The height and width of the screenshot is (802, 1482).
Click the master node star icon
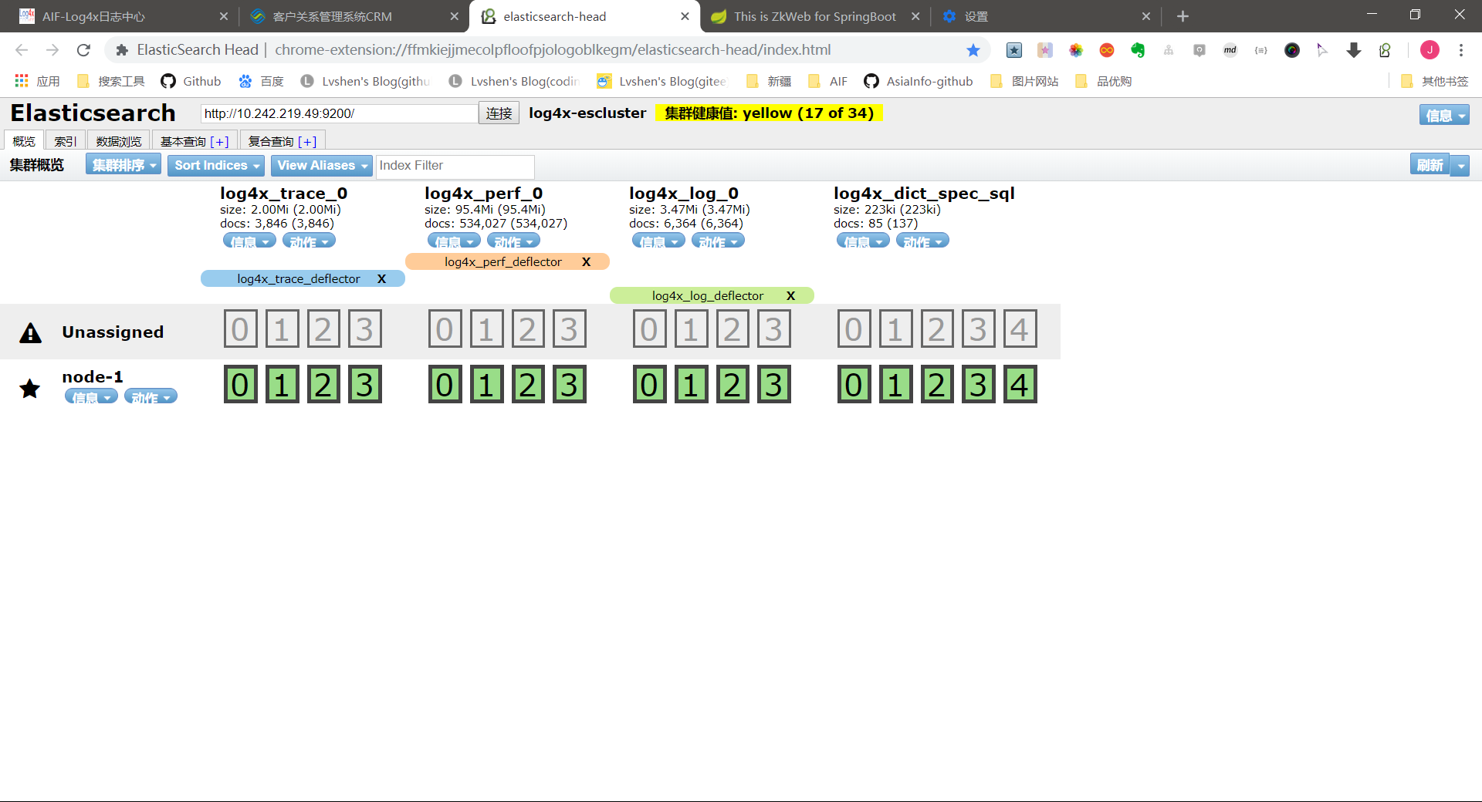(30, 388)
